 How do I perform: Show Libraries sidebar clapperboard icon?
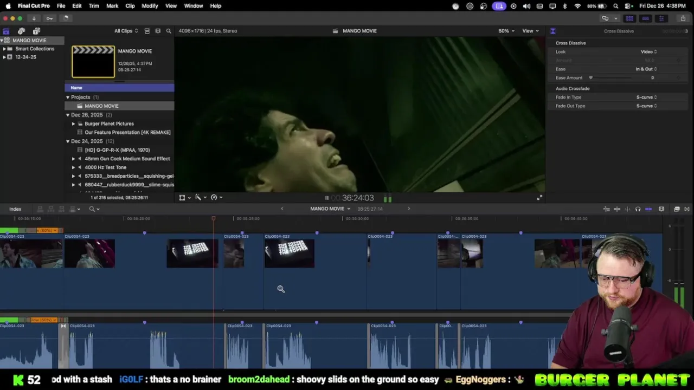pyautogui.click(x=6, y=31)
